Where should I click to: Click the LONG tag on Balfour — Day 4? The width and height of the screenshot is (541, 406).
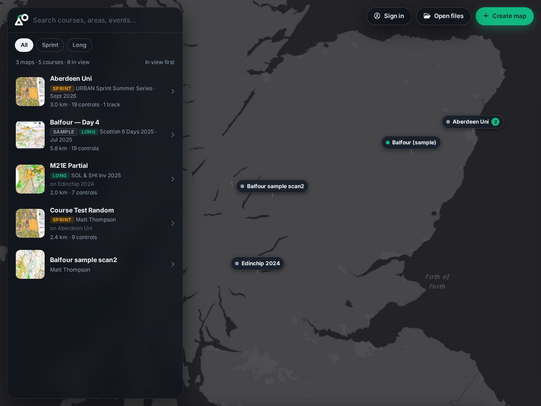(x=88, y=132)
